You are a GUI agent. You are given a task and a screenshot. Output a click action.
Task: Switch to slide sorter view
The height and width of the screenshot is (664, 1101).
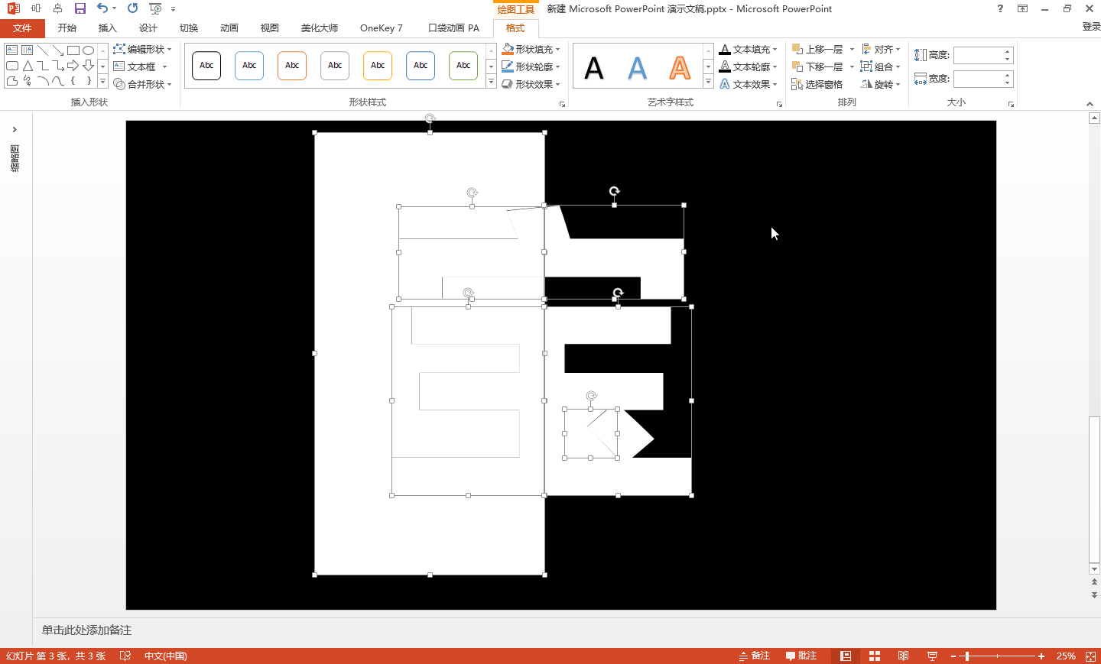pyautogui.click(x=875, y=656)
